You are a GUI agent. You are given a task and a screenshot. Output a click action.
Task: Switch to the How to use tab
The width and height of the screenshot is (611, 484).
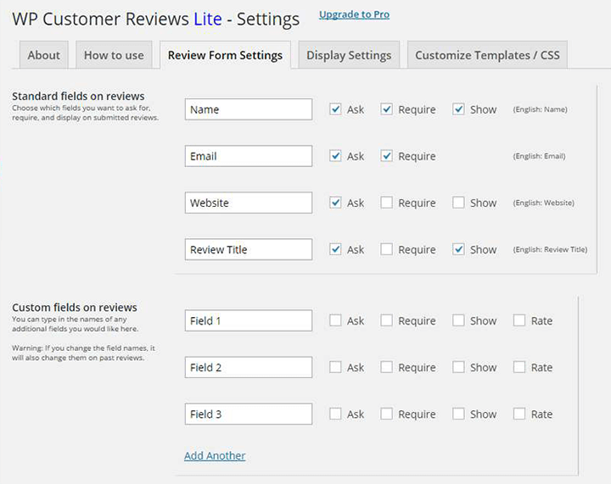114,55
